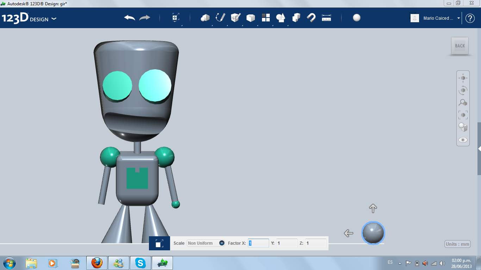Viewport: 481px width, 270px height.
Task: Click the BACK face of view cube
Action: [x=460, y=46]
